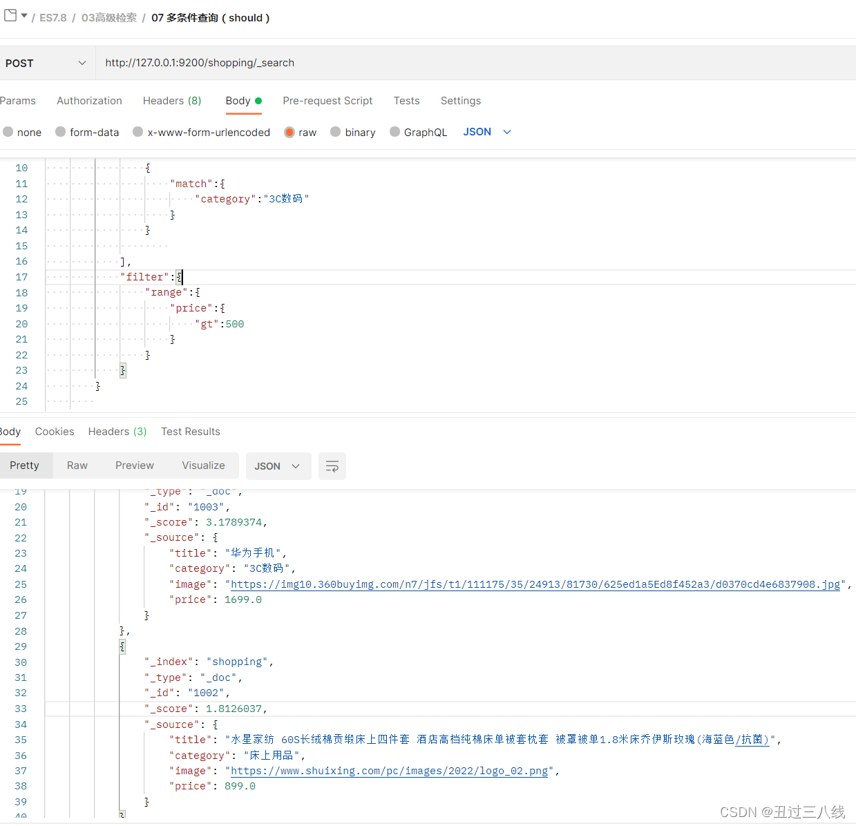Click the _score 1.8126037 value
Viewport: 856px width, 826px height.
(234, 709)
